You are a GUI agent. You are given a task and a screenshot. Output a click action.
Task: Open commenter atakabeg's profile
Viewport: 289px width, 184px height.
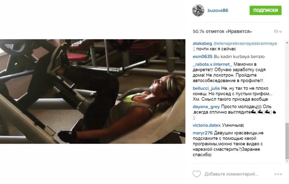(202, 43)
